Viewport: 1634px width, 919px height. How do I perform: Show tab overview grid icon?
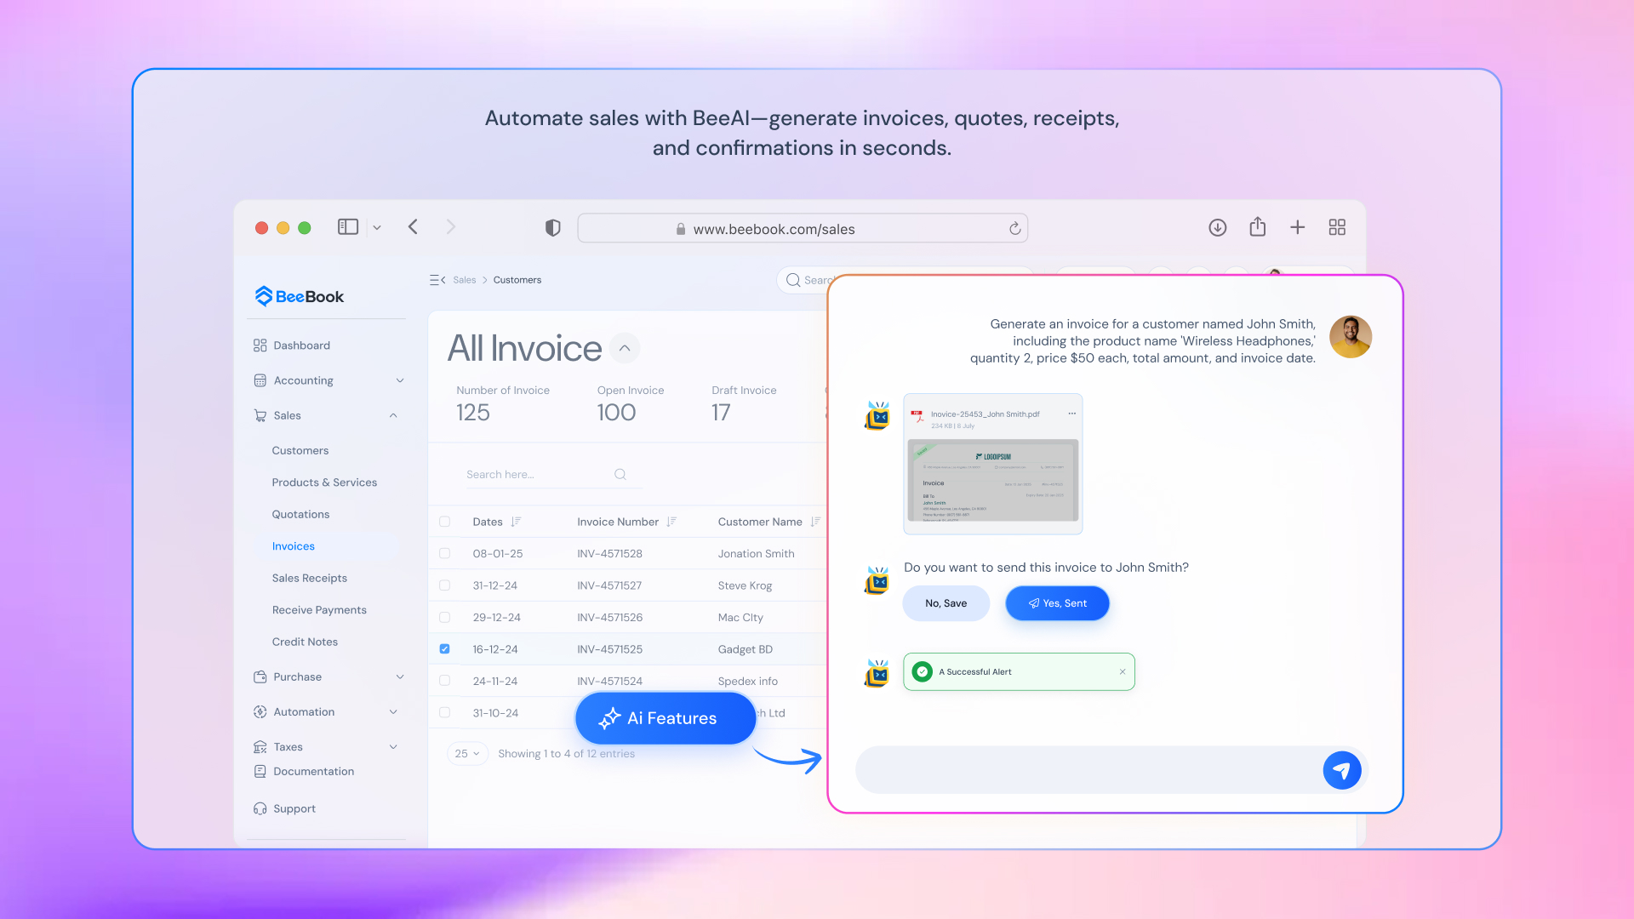click(x=1337, y=227)
